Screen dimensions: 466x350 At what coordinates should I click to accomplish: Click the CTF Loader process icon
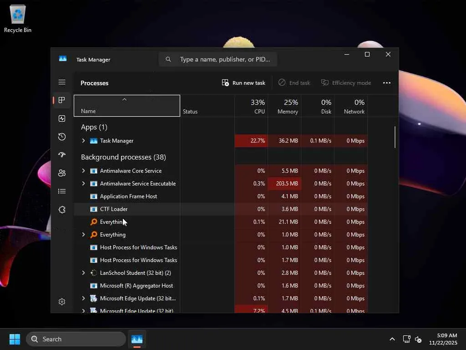tap(94, 209)
